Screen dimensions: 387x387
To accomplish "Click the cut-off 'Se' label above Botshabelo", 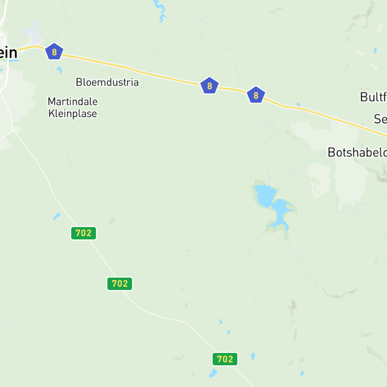I will tap(380, 119).
